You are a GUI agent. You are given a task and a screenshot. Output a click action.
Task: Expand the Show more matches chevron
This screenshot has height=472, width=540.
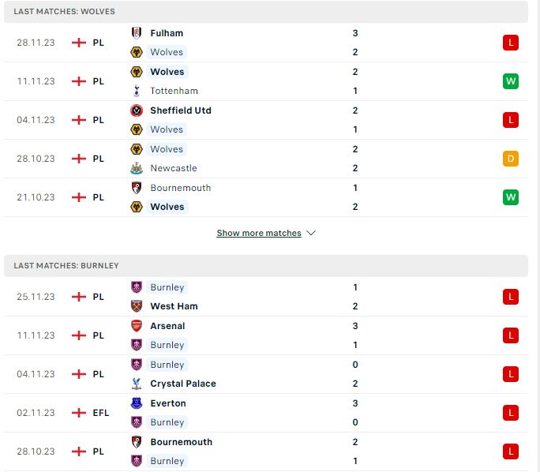click(x=311, y=233)
